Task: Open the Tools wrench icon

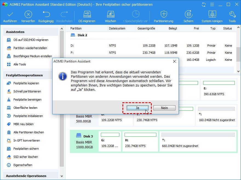Action: tap(232, 14)
